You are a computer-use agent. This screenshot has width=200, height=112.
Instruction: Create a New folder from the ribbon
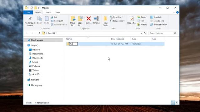coord(106,21)
